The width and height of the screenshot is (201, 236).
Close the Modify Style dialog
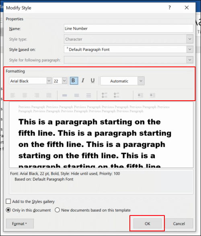click(187, 8)
